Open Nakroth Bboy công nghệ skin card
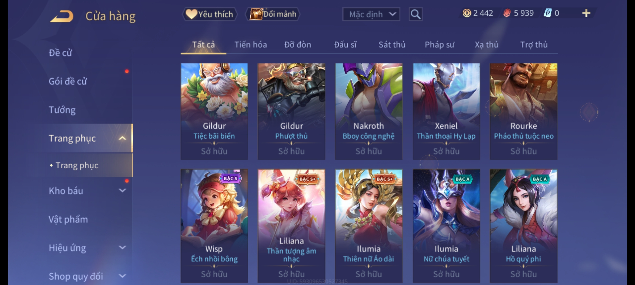The height and width of the screenshot is (285, 635). point(369,111)
